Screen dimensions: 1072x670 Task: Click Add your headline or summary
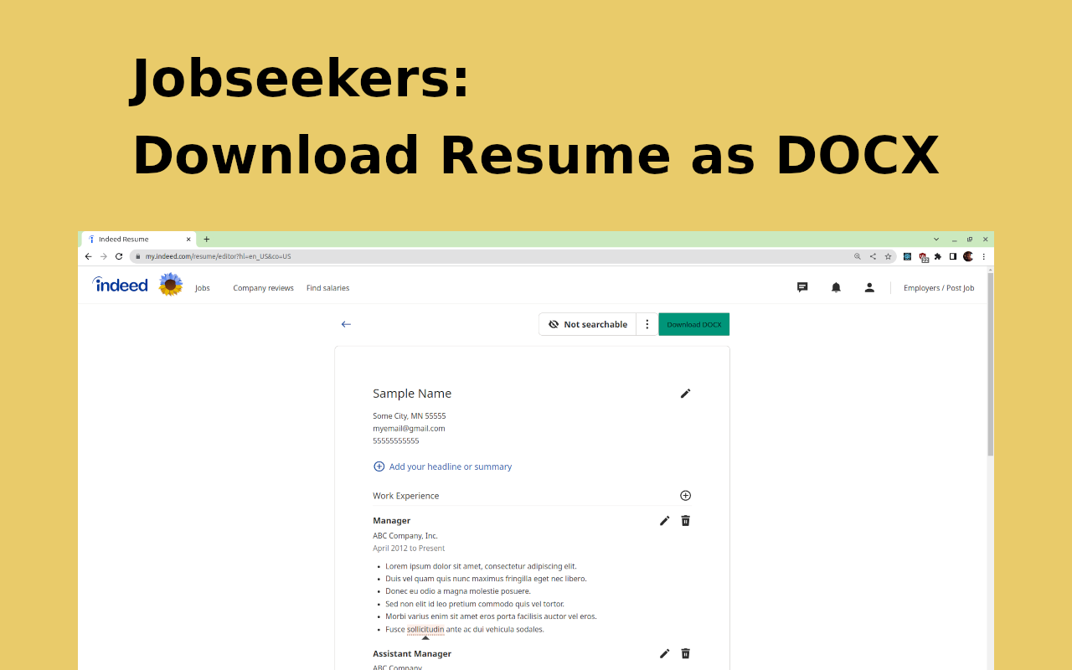442,466
